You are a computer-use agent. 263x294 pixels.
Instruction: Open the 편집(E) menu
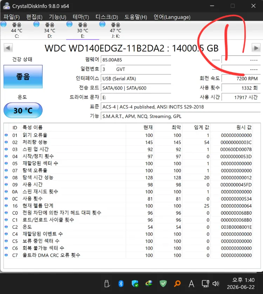[34, 17]
